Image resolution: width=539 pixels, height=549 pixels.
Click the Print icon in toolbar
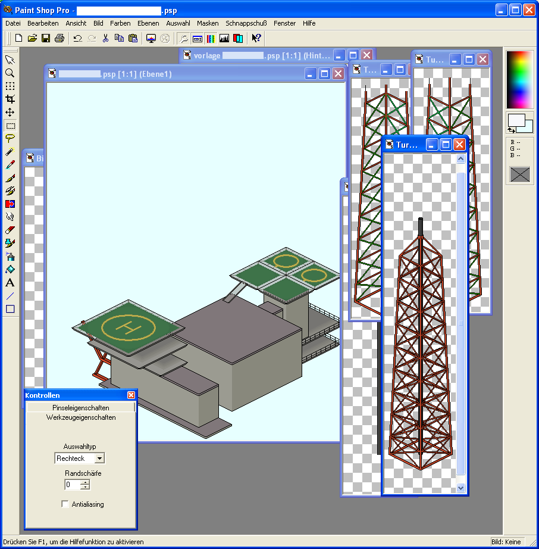click(59, 38)
